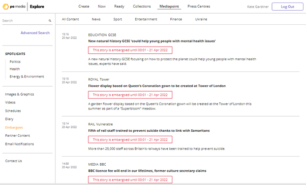Image resolution: width=306 pixels, height=185 pixels.
Task: Open Partner Content in sidebar
Action: click(x=18, y=136)
